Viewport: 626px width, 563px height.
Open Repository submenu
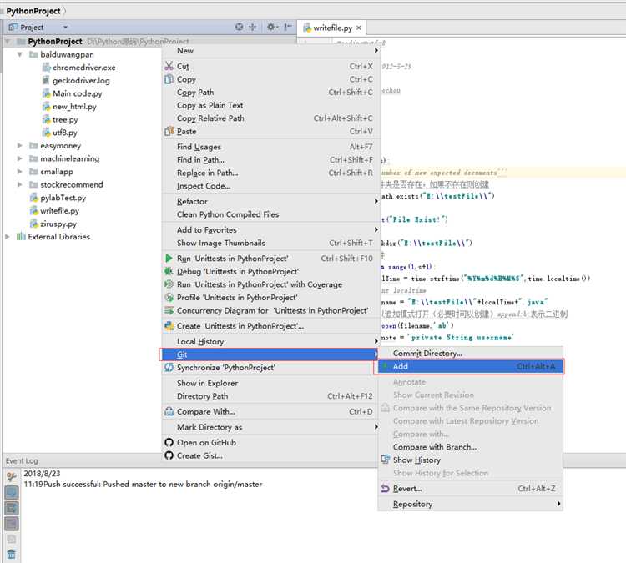470,504
